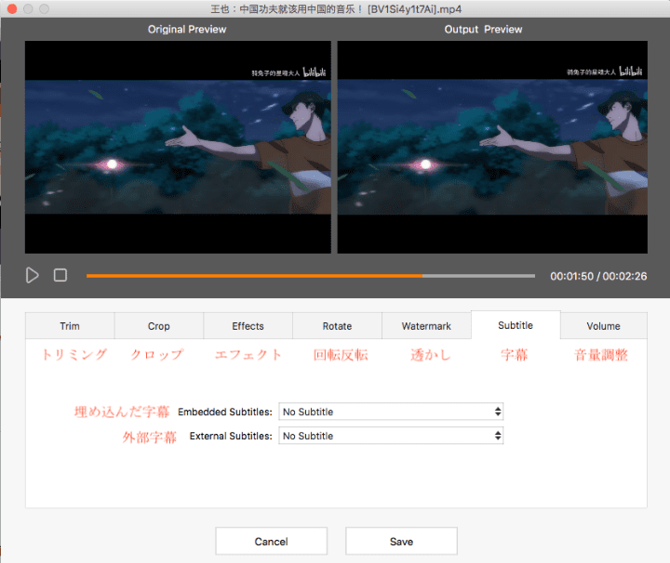Seek along the orange playback progress bar

pos(310,276)
